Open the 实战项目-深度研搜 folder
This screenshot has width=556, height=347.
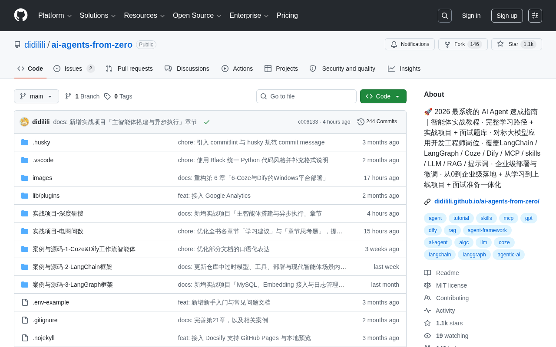tap(58, 213)
